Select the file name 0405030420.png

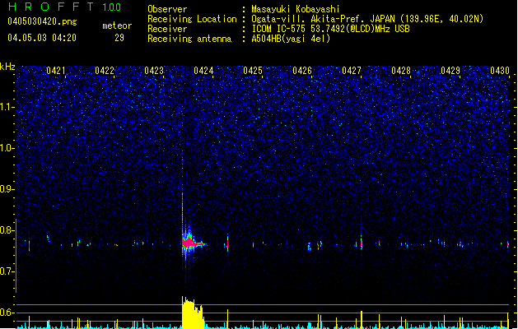tap(42, 21)
